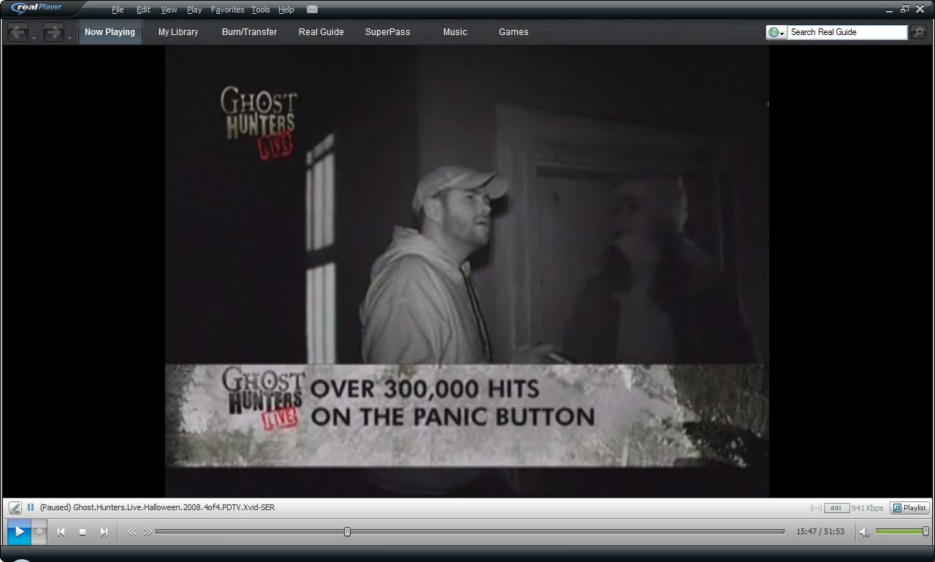
Task: Click the envelope message center icon
Action: (x=312, y=9)
